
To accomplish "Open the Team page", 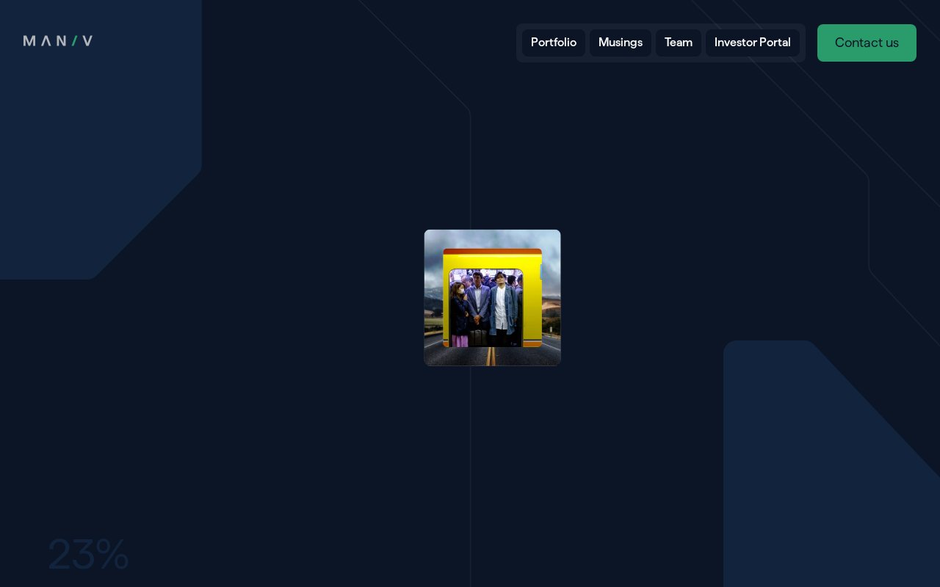I will (679, 43).
